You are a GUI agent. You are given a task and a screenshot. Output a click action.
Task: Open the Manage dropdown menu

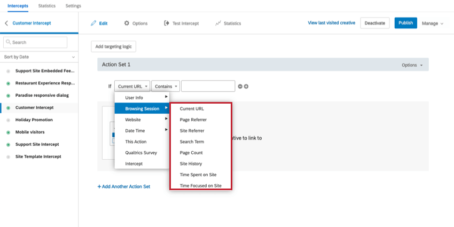[x=433, y=24]
